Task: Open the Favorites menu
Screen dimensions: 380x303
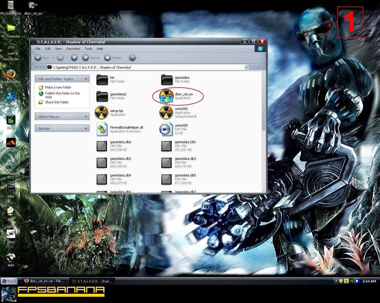Action: point(73,49)
